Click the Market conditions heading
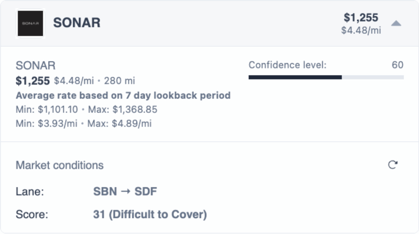The width and height of the screenshot is (419, 234). tap(60, 165)
